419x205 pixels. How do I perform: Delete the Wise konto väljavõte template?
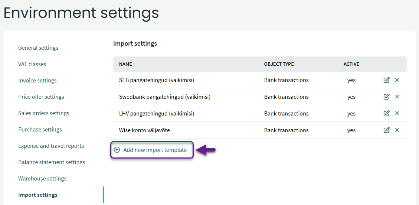(397, 130)
